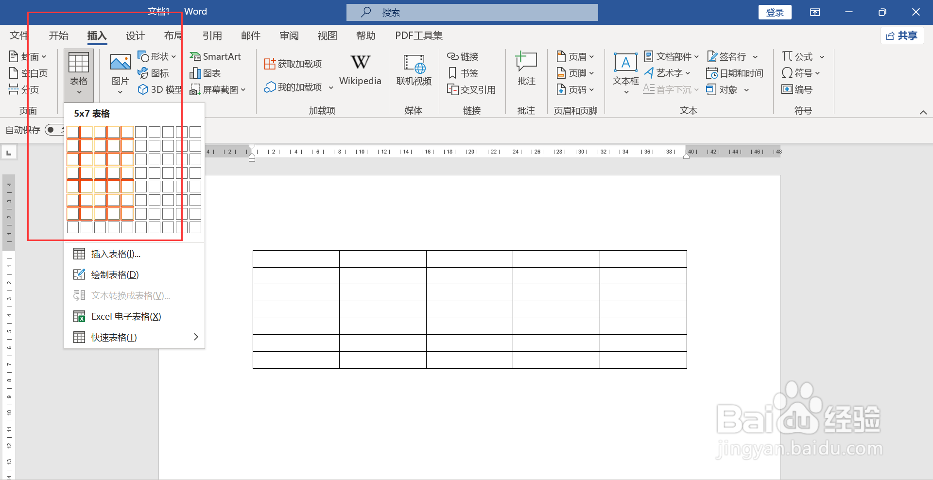This screenshot has height=480, width=933.
Task: Insert Numbering symbol (编号)
Action: [x=797, y=89]
